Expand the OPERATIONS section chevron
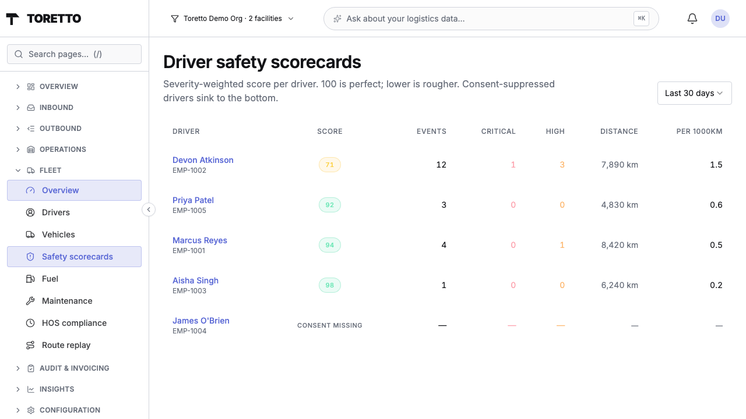Screen dimensions: 746x419 (17, 150)
